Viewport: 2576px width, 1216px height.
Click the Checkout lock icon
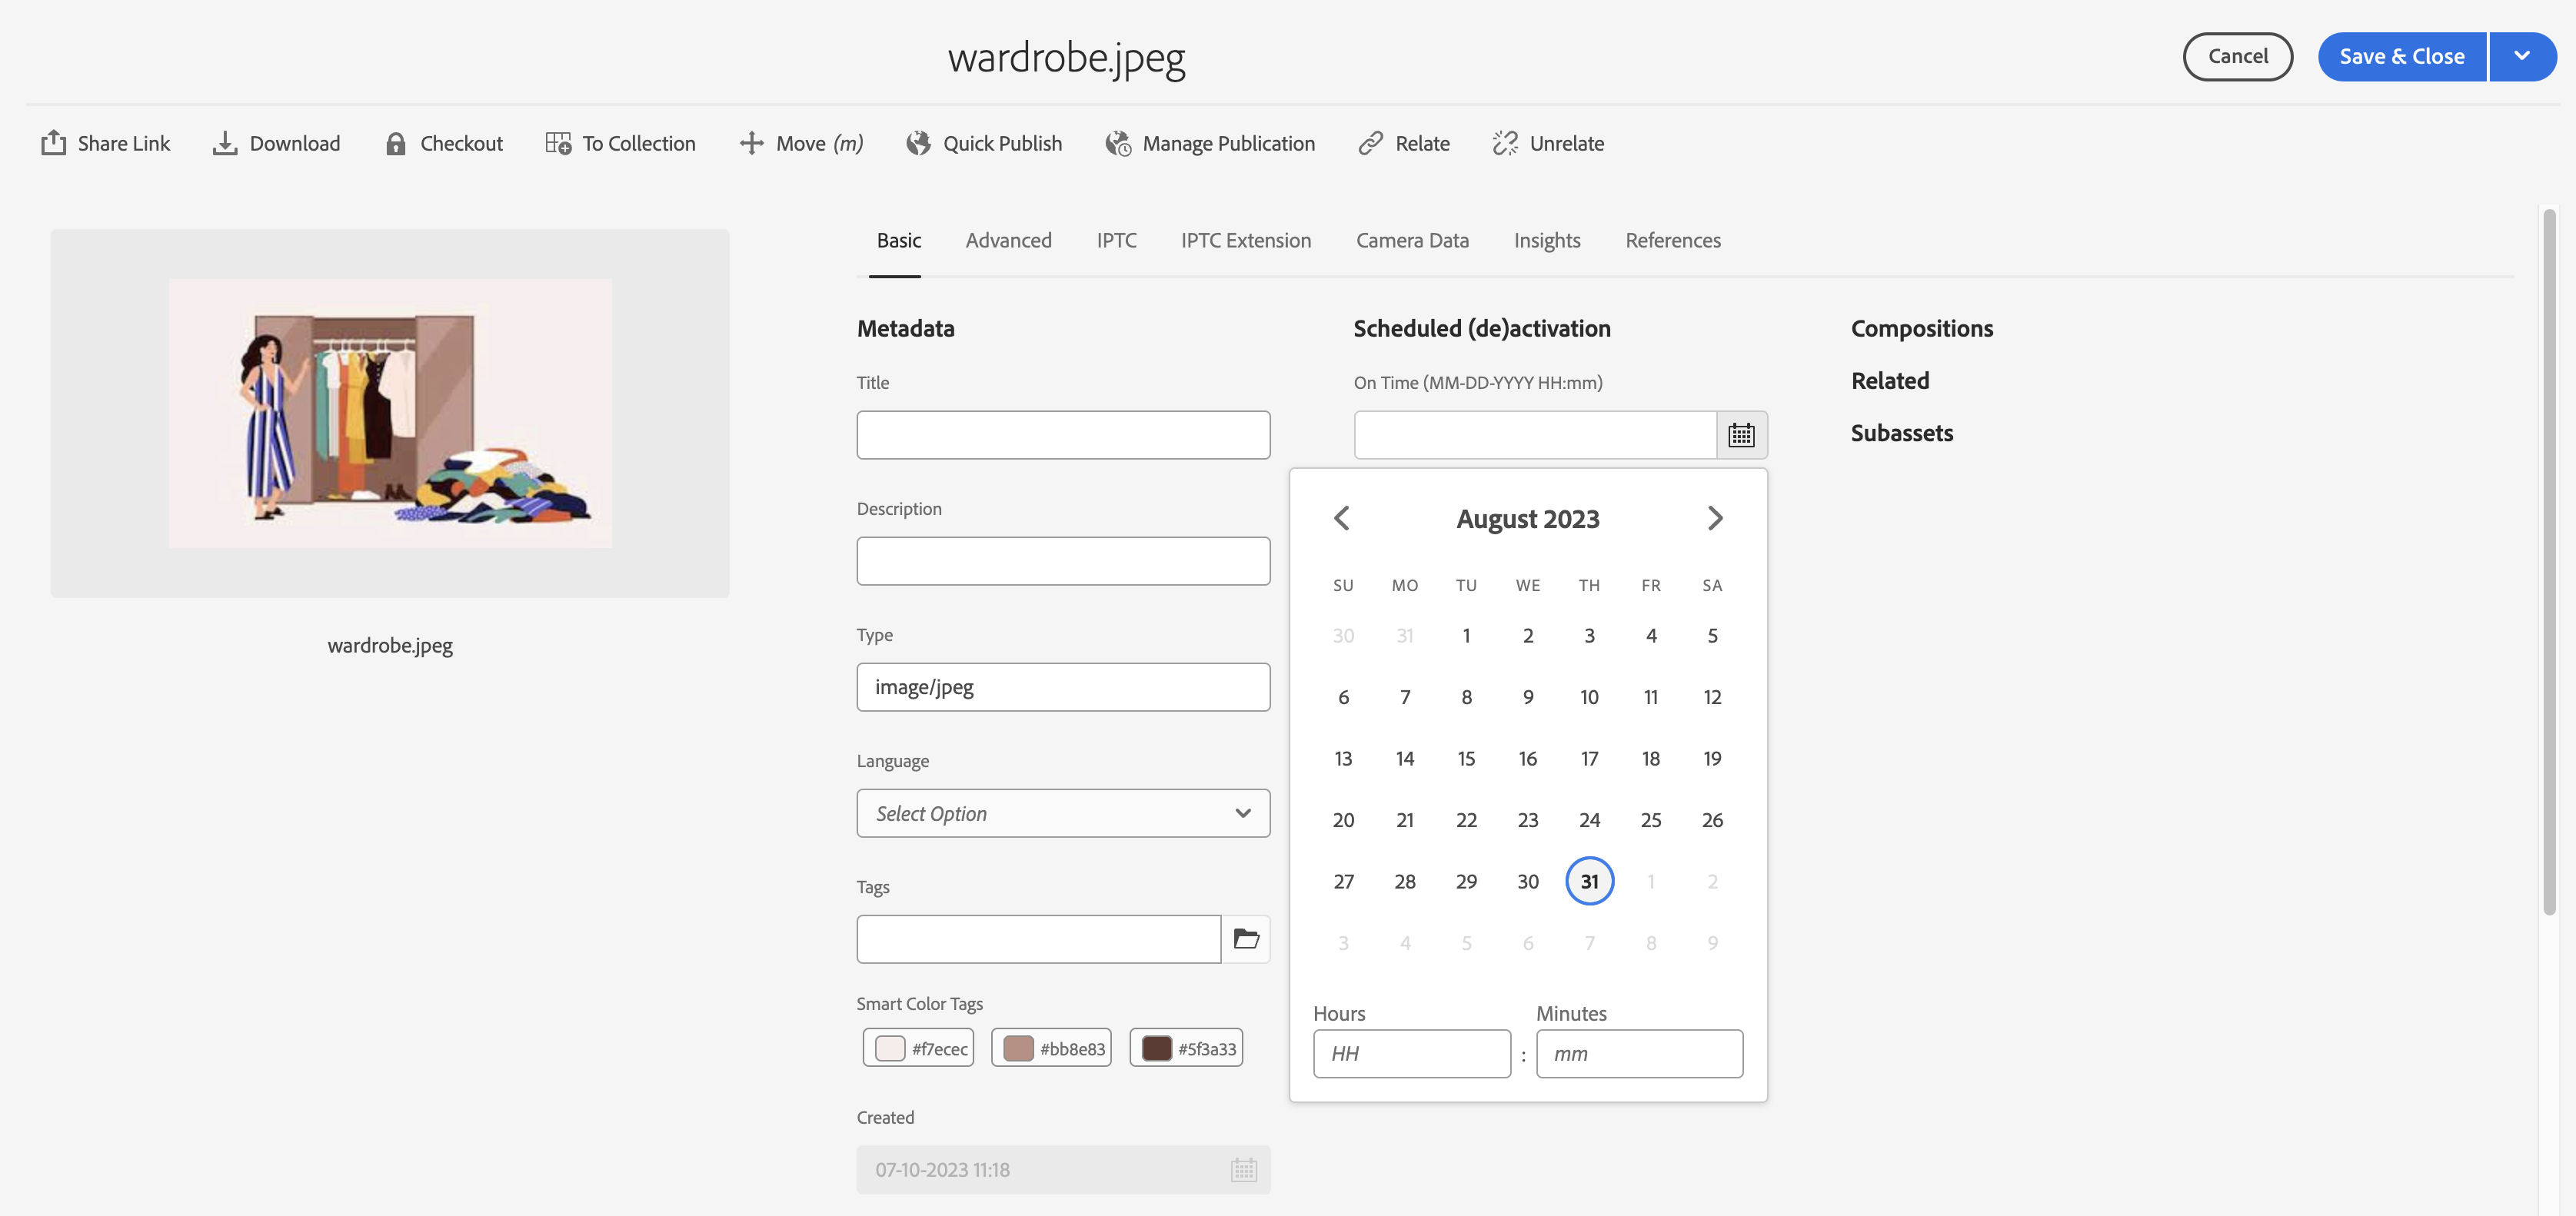click(x=396, y=143)
